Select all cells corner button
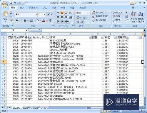 click(x=4, y=34)
